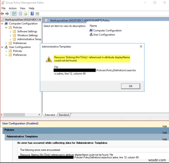Close the Administrative Templates dialog
Viewport: 169px width, 163px height.
(x=141, y=47)
